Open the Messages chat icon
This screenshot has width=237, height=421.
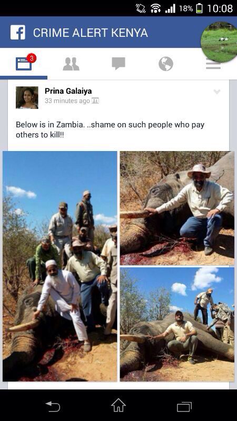(x=118, y=64)
